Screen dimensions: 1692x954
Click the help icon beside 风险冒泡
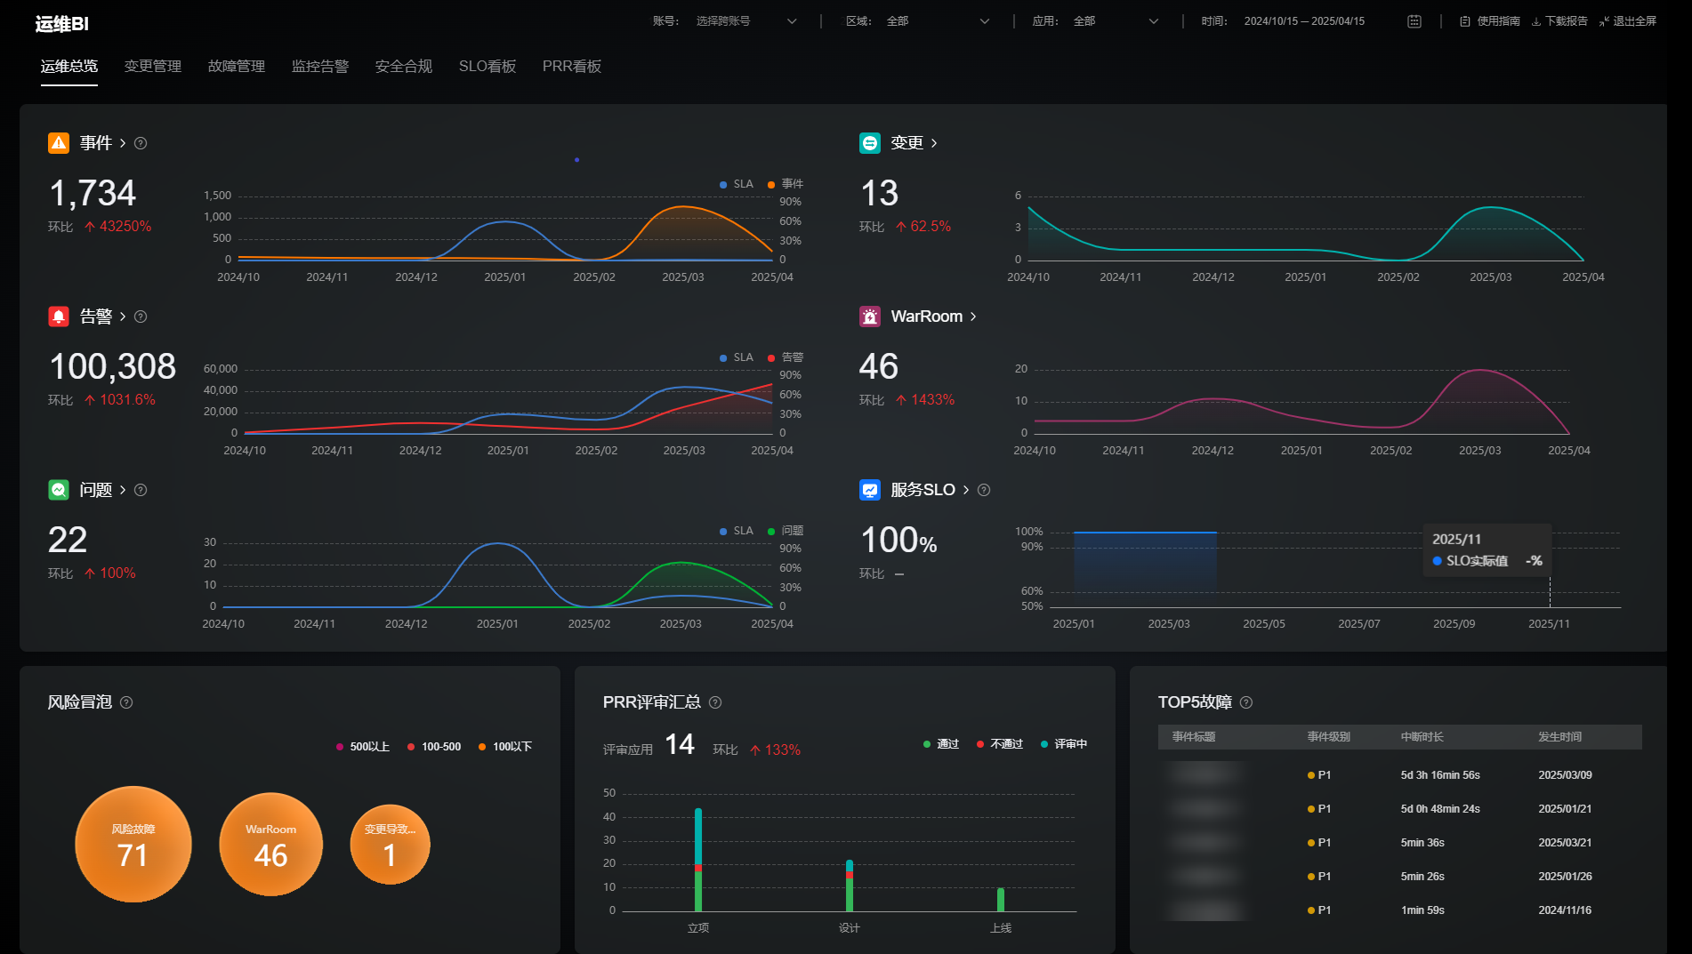126,702
